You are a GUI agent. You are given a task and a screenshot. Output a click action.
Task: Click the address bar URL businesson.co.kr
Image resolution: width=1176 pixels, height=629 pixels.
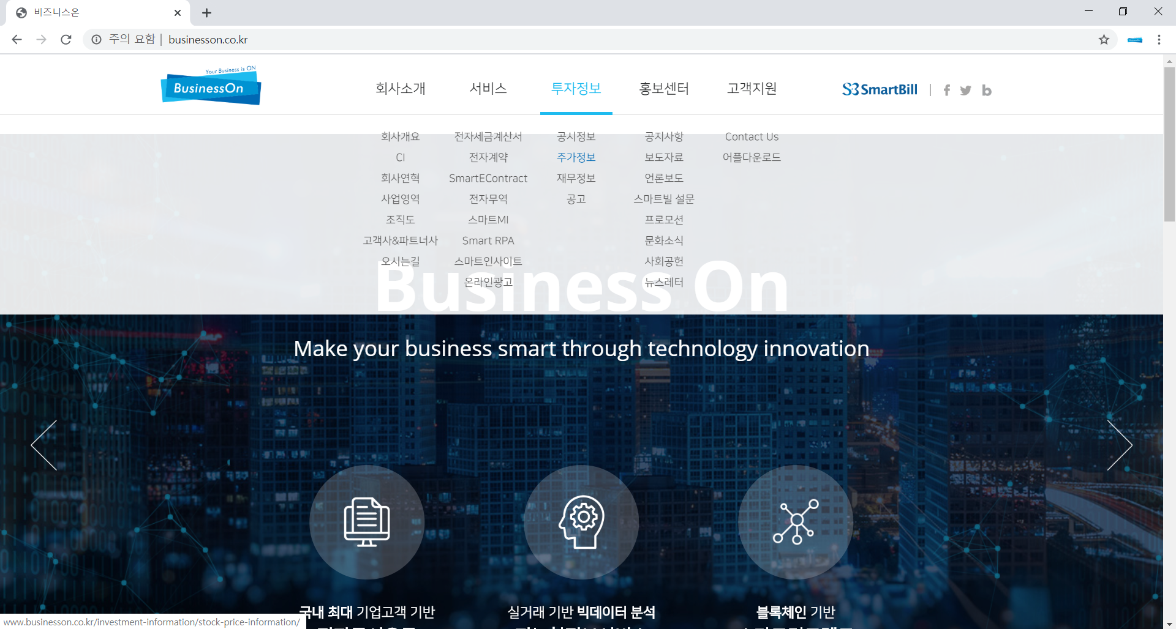pos(208,39)
